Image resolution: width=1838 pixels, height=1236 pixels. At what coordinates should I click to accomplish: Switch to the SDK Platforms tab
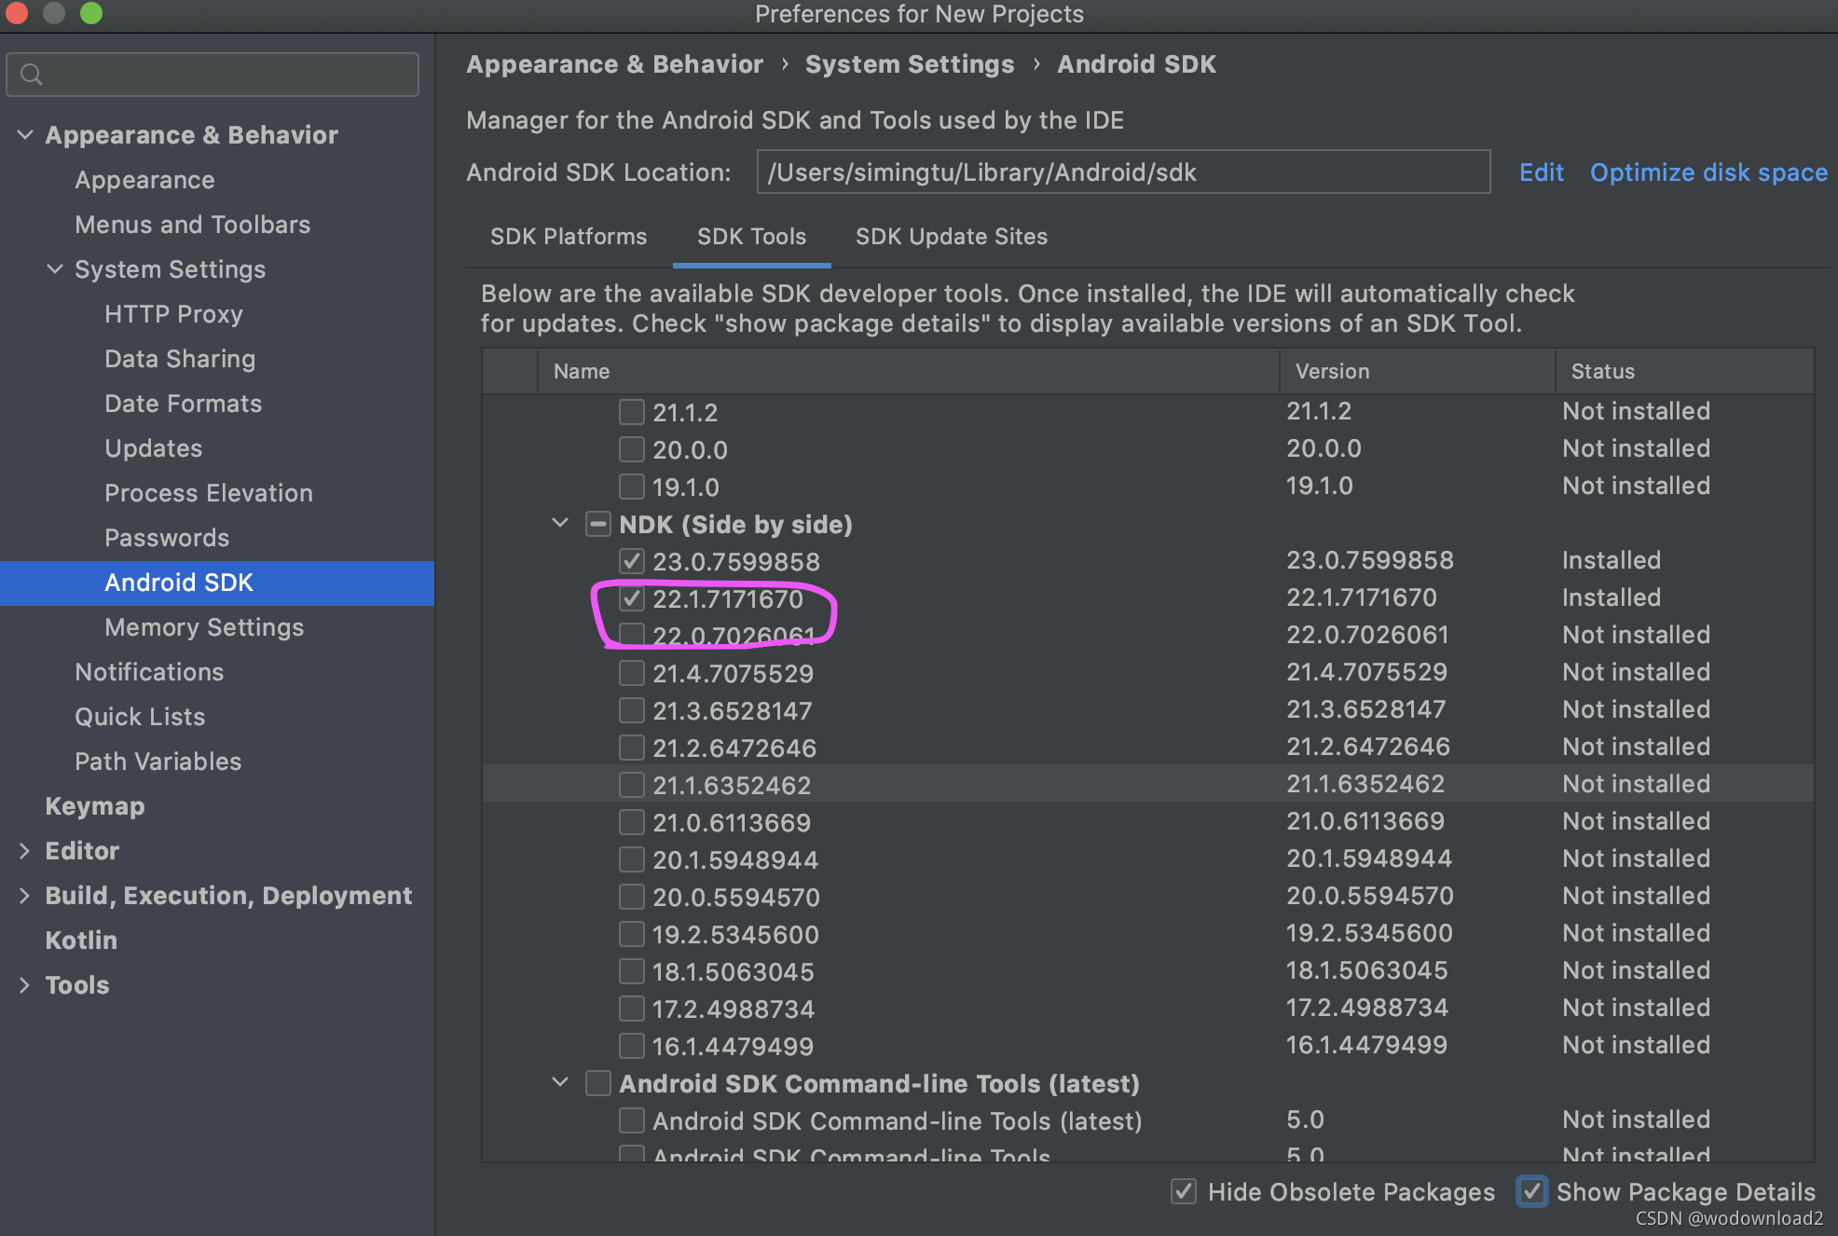click(x=569, y=237)
